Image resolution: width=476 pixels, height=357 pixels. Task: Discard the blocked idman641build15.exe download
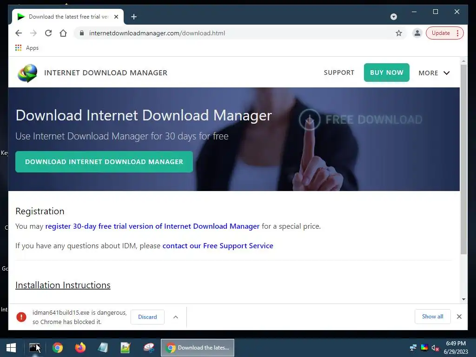point(147,317)
